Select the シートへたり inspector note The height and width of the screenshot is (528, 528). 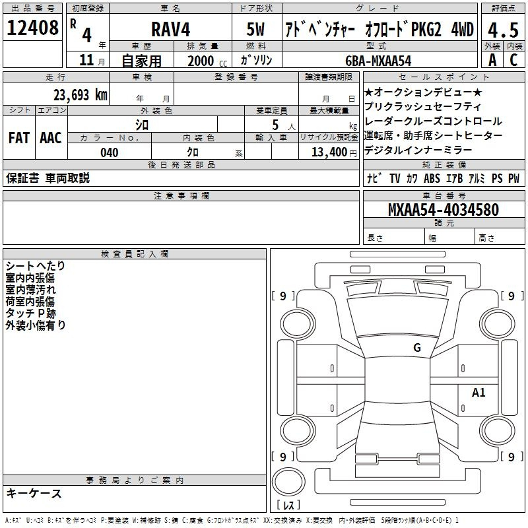pos(36,265)
